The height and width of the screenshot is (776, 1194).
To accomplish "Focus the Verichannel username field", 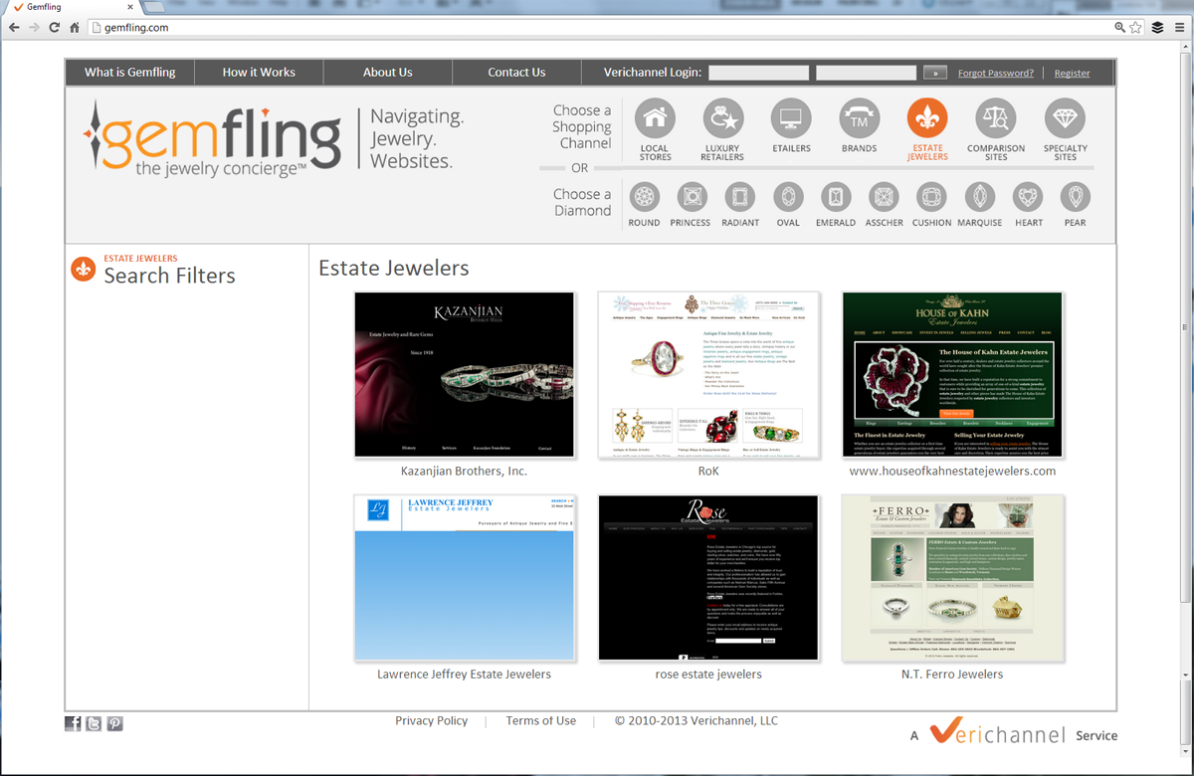I will click(x=759, y=73).
